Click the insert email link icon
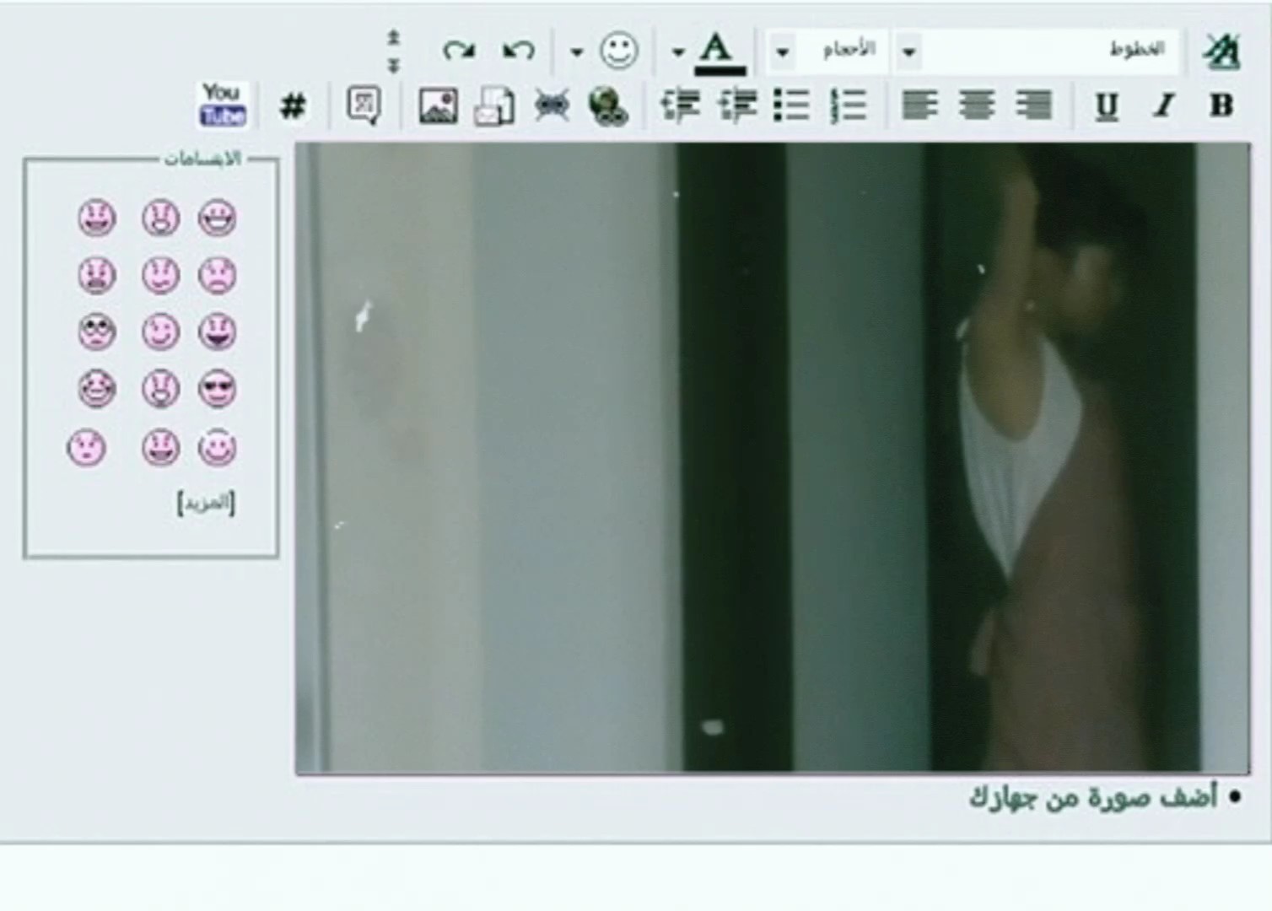1272x911 pixels. coord(493,106)
